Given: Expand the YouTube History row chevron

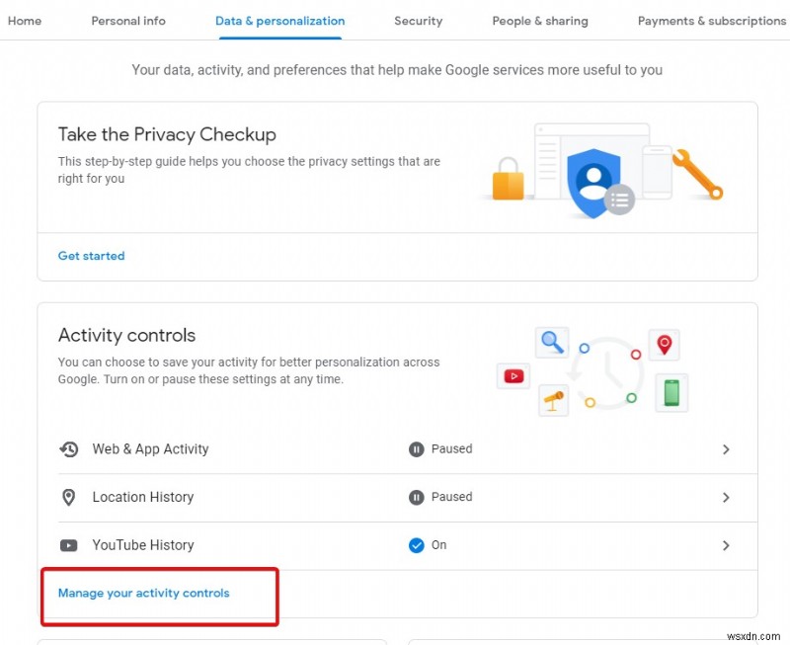Looking at the screenshot, I should [x=727, y=545].
